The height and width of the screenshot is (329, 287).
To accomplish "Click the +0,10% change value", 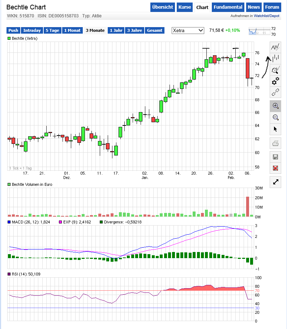I will (x=232, y=30).
